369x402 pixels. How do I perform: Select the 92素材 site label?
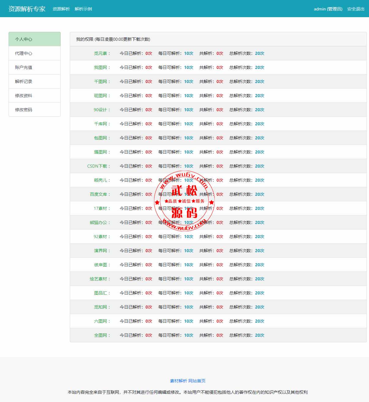(102, 237)
